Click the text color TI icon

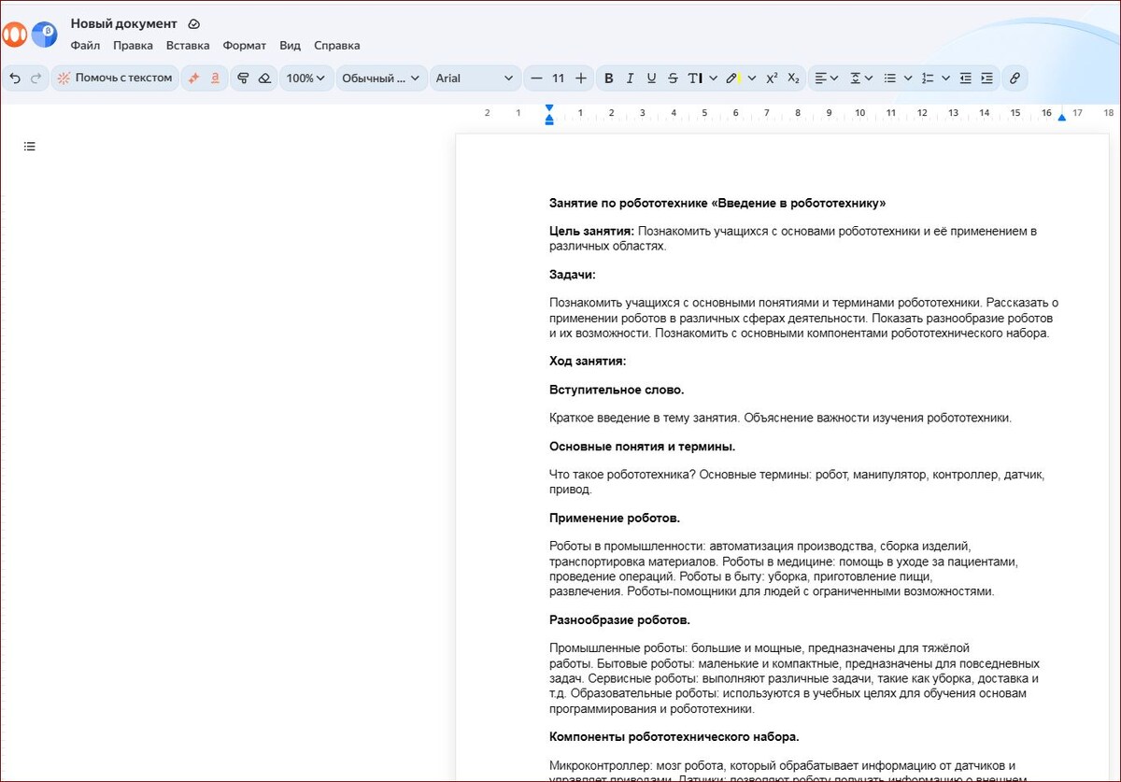pos(695,78)
